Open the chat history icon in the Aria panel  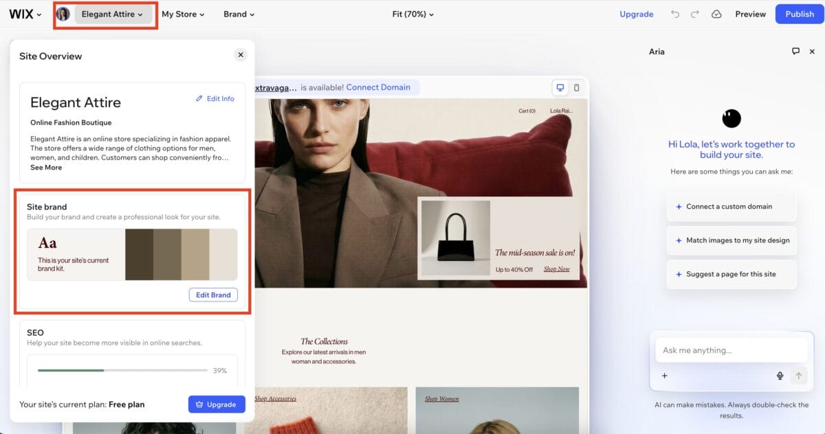[795, 51]
